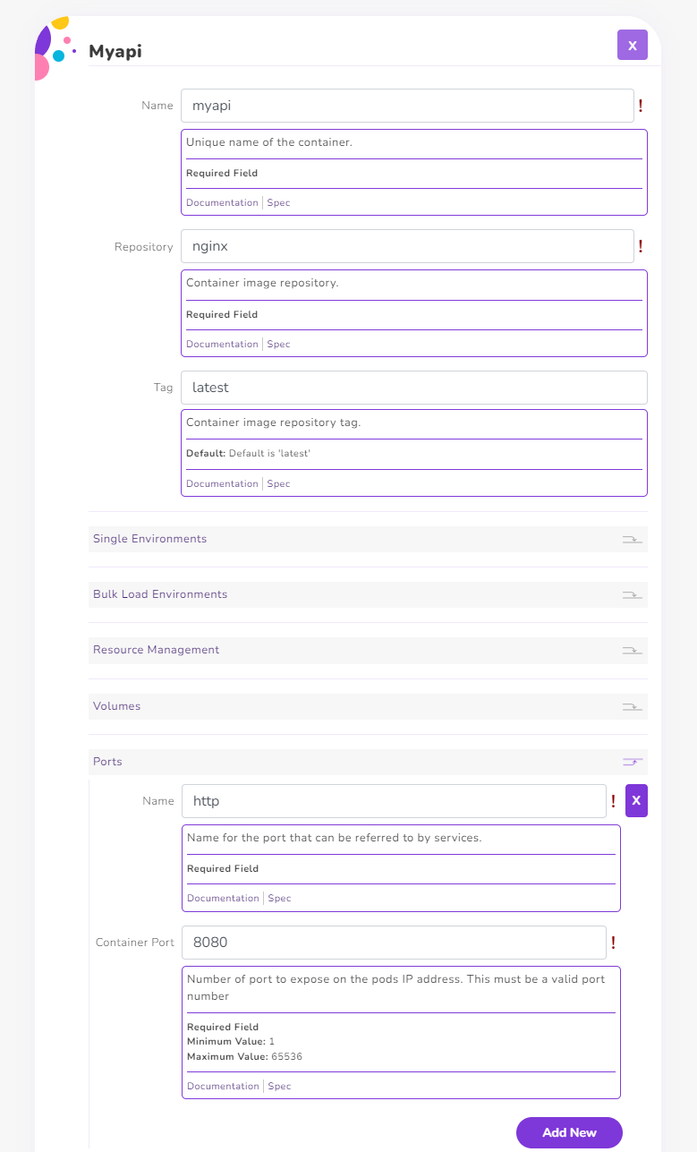
Task: Collapse the Ports section header
Action: [x=368, y=762]
